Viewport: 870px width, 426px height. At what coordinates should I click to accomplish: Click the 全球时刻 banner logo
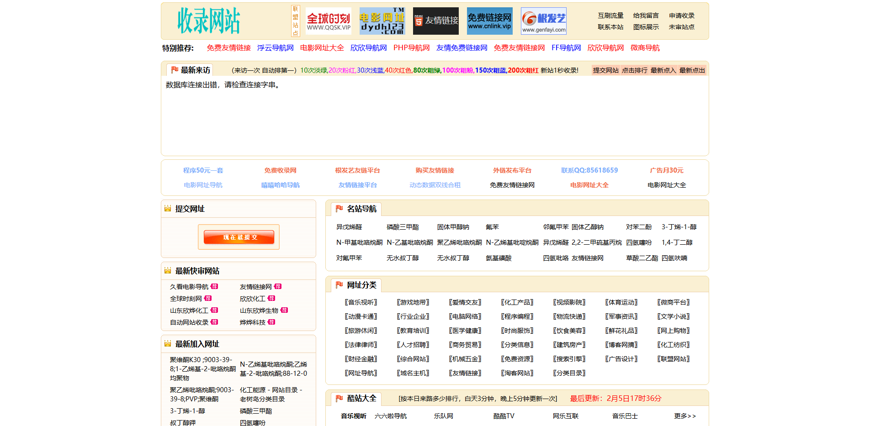click(329, 21)
